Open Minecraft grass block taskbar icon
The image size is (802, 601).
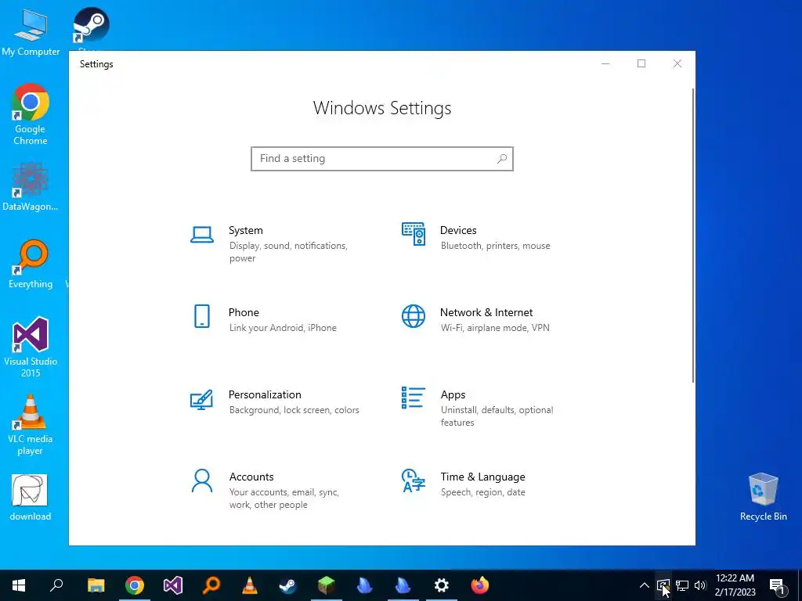click(x=327, y=585)
